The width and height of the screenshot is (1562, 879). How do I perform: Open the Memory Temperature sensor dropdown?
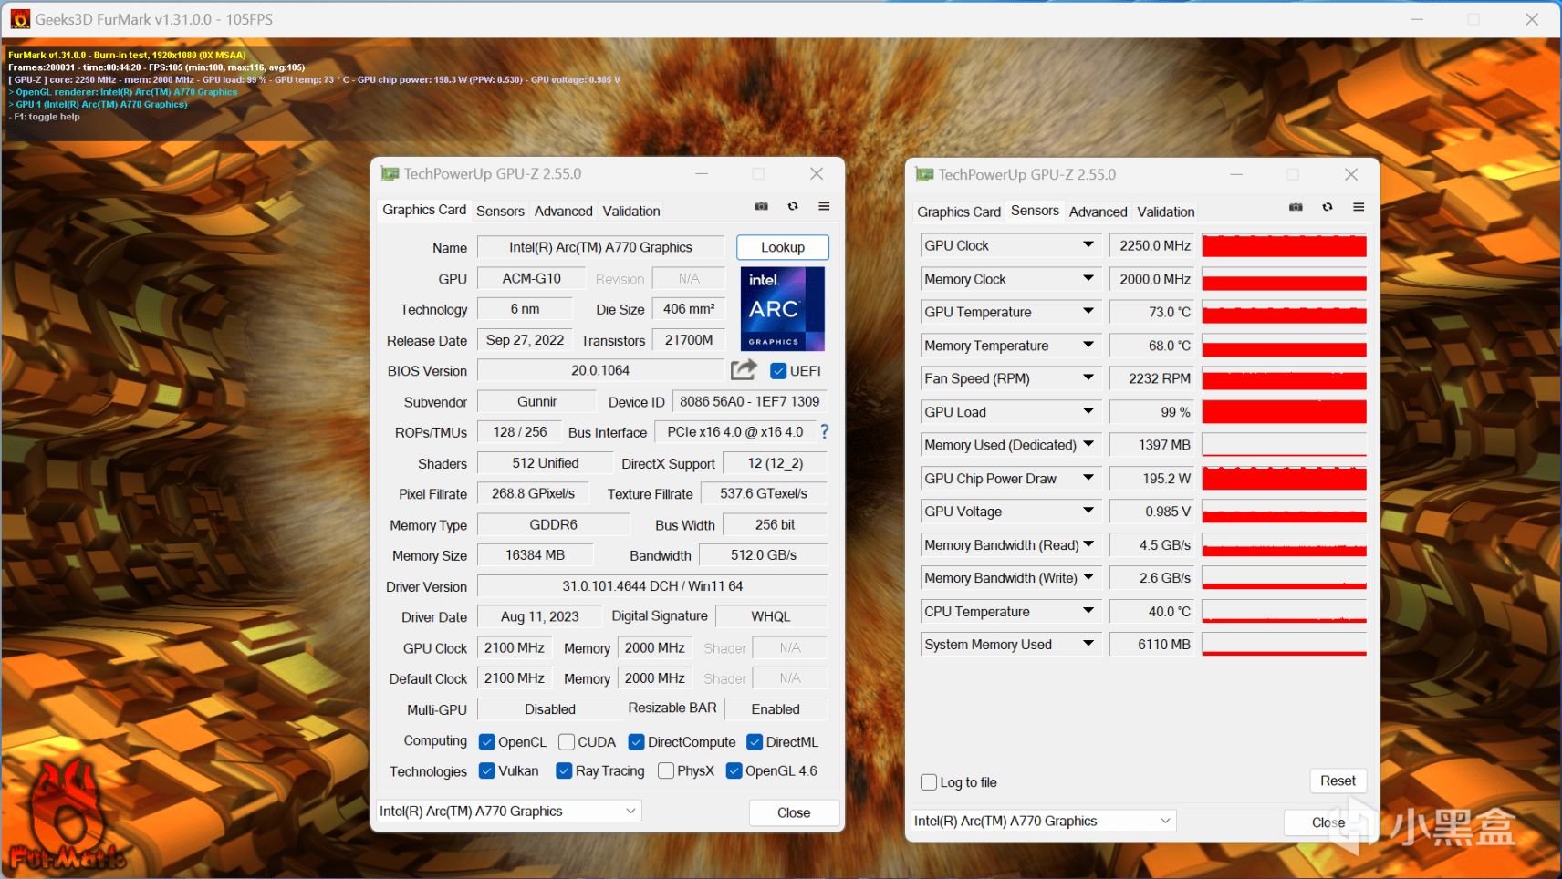click(x=1088, y=345)
